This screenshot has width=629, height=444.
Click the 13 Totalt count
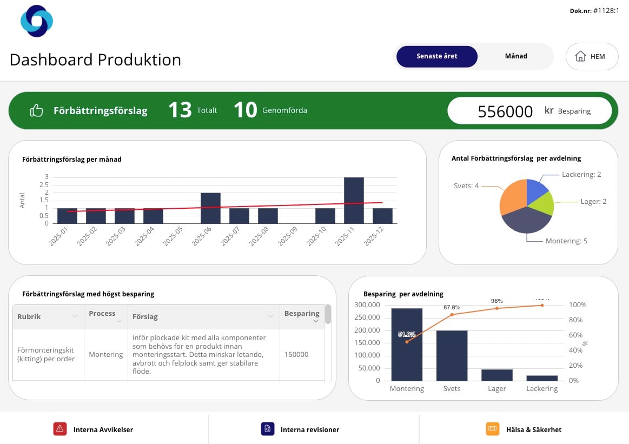tap(193, 110)
